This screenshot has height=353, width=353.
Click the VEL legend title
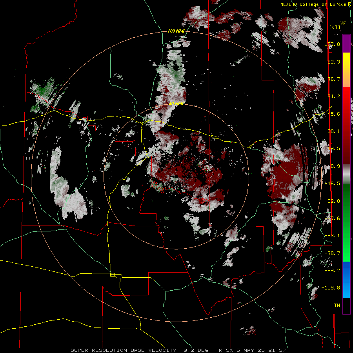[344, 24]
